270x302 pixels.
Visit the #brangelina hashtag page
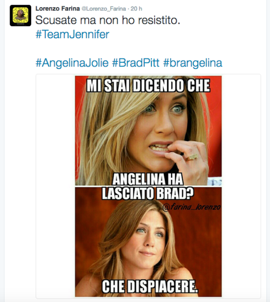coord(193,63)
